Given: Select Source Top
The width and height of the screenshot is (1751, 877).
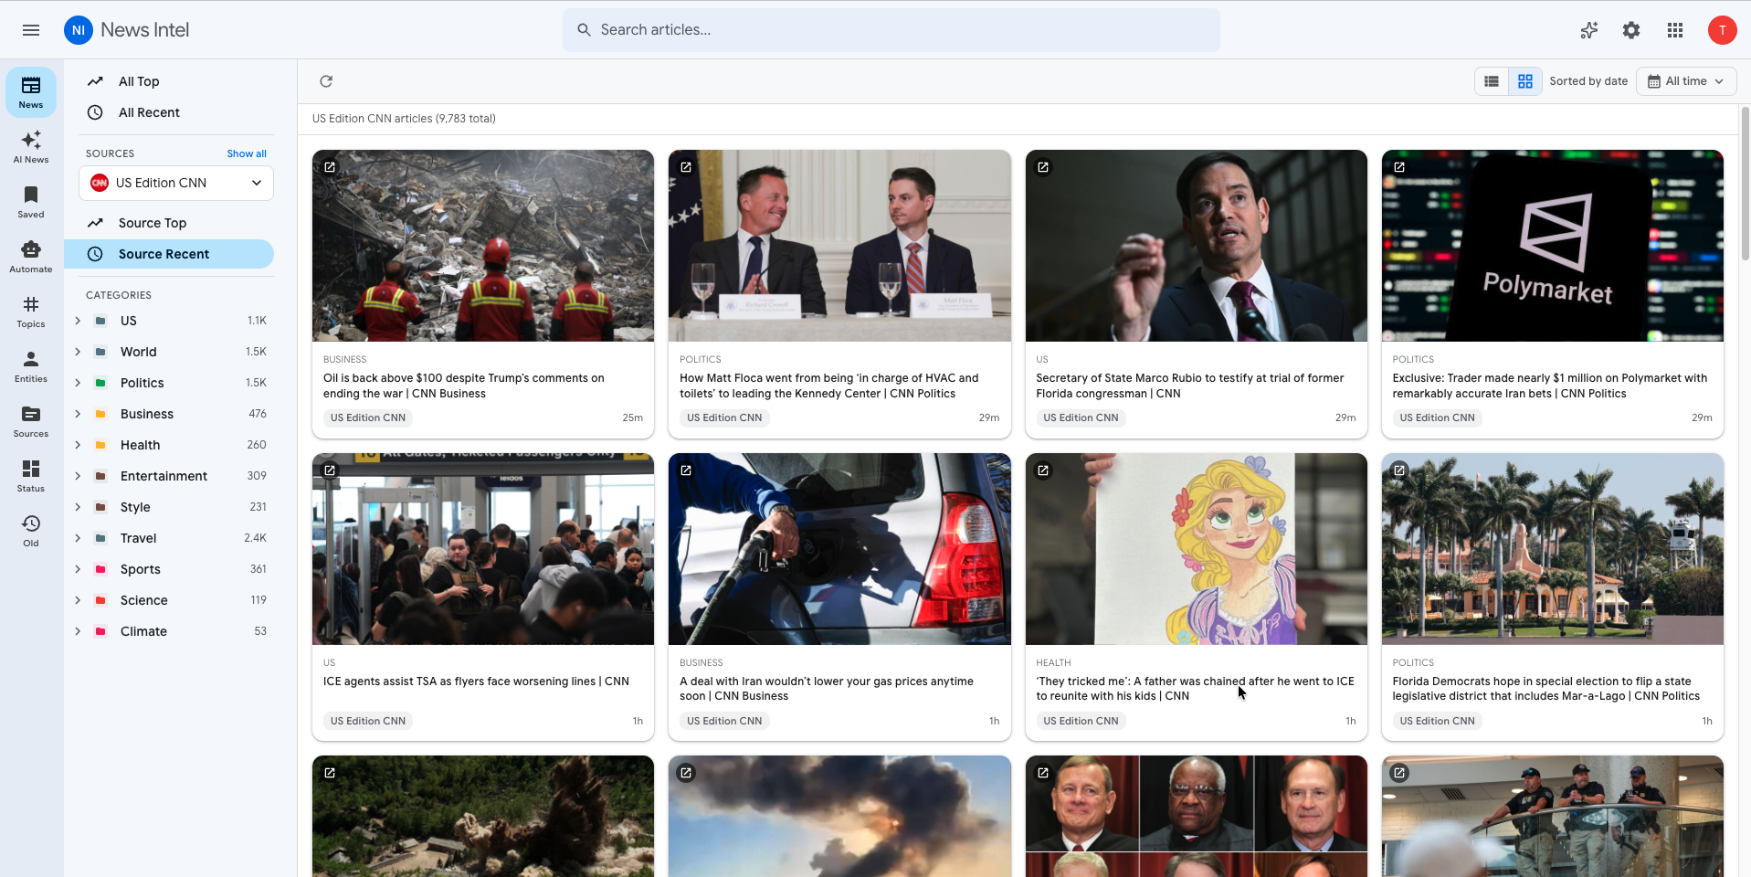Looking at the screenshot, I should tap(169, 223).
